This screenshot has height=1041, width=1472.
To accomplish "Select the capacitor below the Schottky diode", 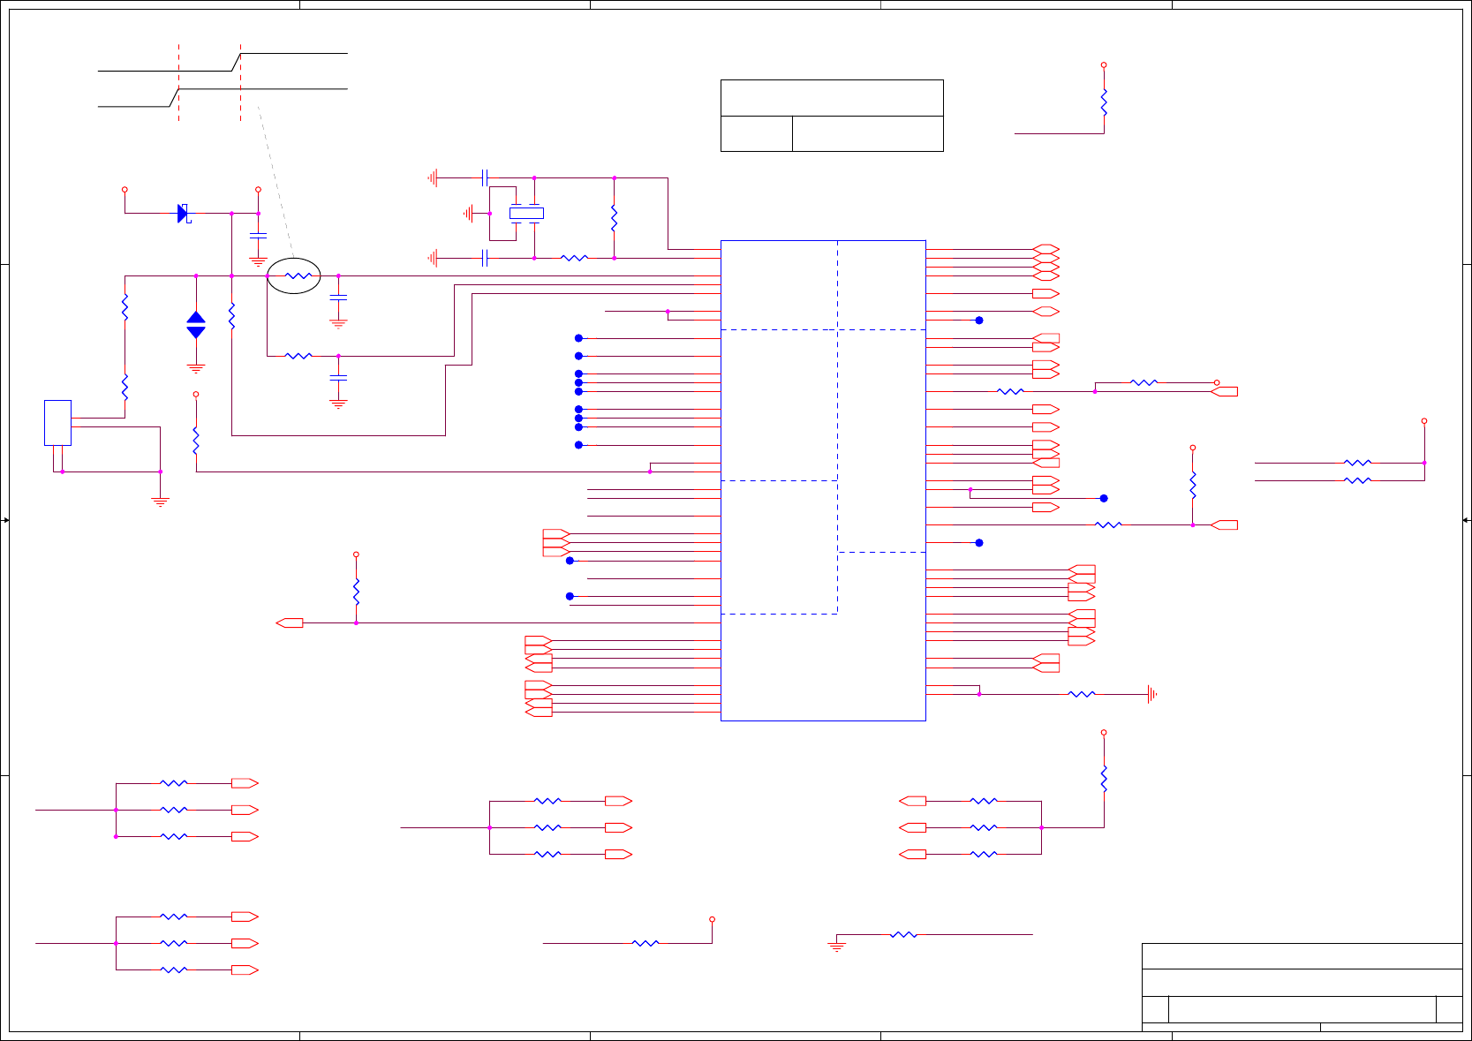I will [x=258, y=236].
